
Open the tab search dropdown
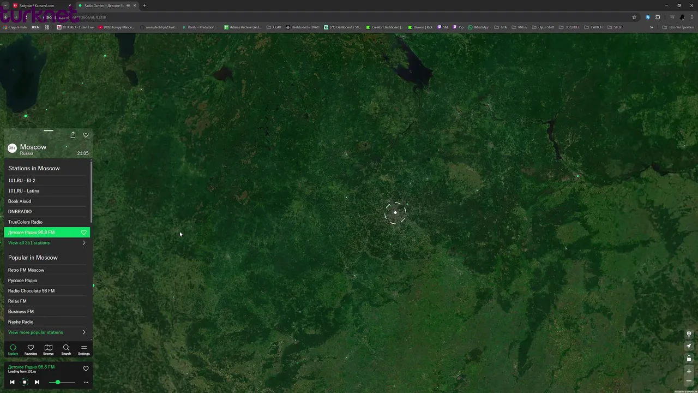(4, 5)
